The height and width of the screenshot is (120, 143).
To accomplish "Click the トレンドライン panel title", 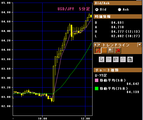I will tap(116, 45).
